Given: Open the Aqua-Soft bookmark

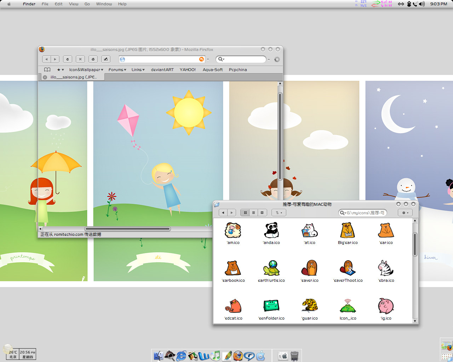Looking at the screenshot, I should pyautogui.click(x=212, y=70).
